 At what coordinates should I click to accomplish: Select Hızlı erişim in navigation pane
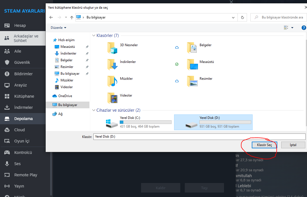66,40
